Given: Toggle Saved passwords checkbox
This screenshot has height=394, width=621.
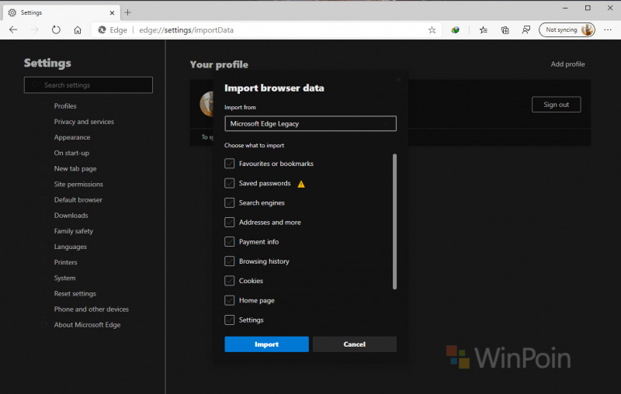Looking at the screenshot, I should (x=229, y=183).
